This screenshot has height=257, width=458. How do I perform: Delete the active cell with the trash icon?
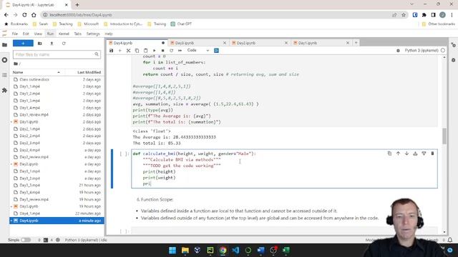tap(432, 153)
